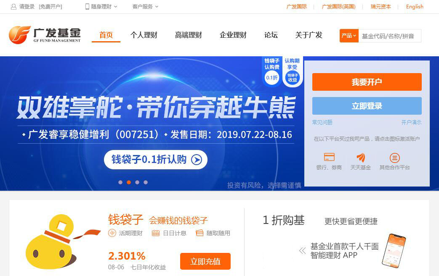Viewport: 439px width, 276px height.
Task: Click the fund code search input field
Action: click(390, 36)
